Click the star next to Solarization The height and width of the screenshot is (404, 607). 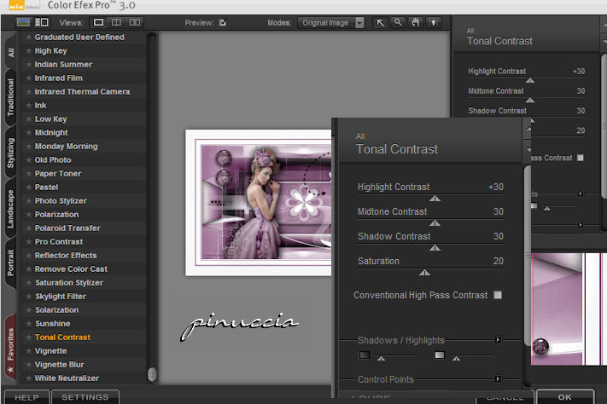29,310
